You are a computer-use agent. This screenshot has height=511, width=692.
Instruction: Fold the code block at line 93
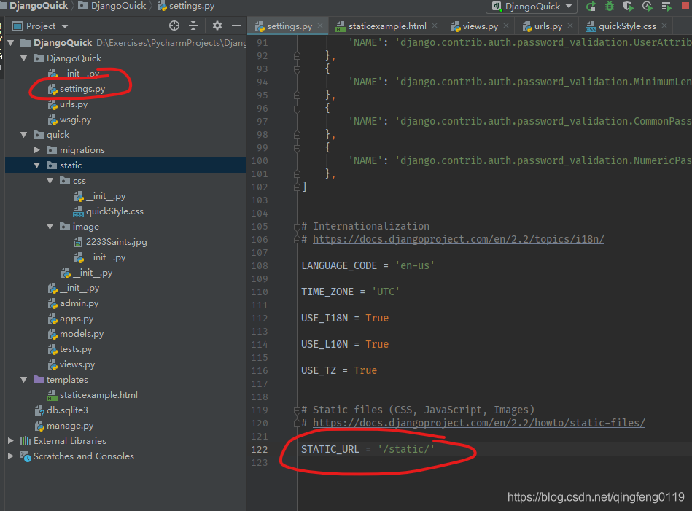coord(297,69)
